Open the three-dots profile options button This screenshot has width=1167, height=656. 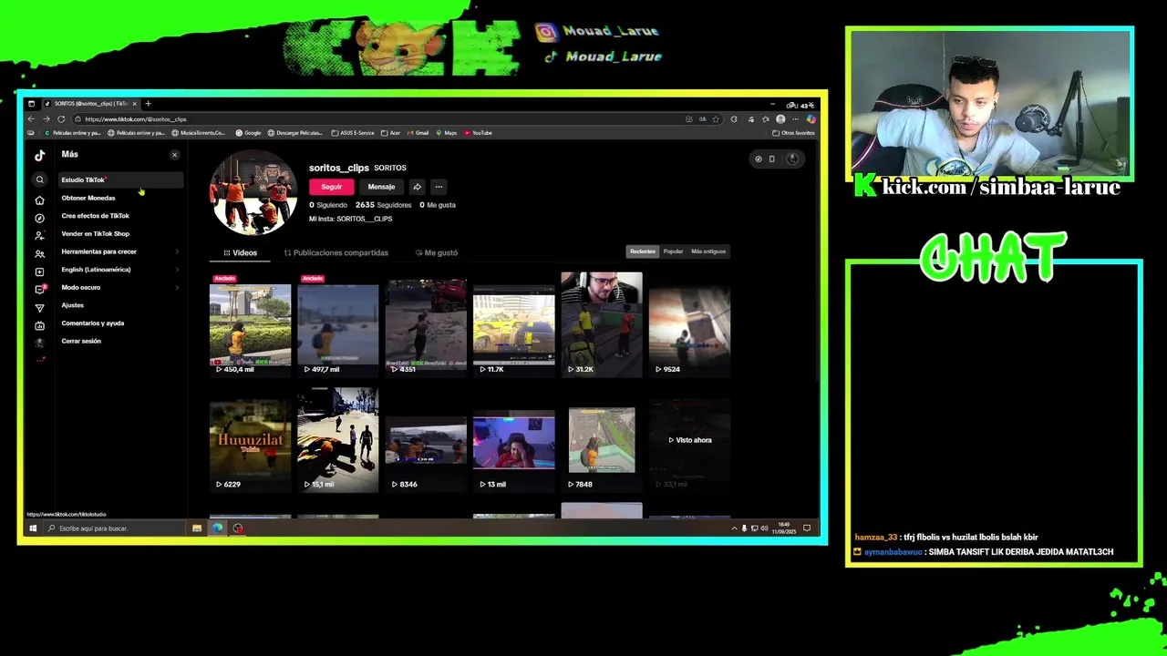[439, 187]
